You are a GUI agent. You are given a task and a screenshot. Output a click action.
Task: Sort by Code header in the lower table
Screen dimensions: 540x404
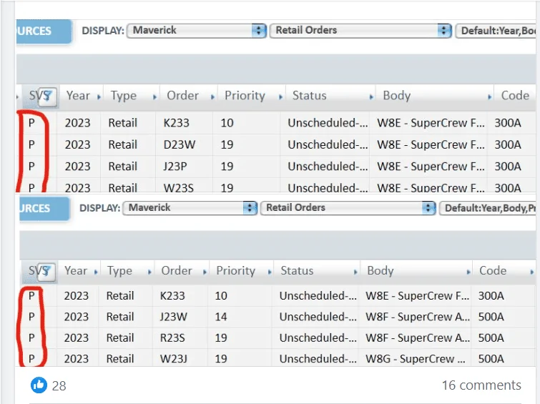493,271
